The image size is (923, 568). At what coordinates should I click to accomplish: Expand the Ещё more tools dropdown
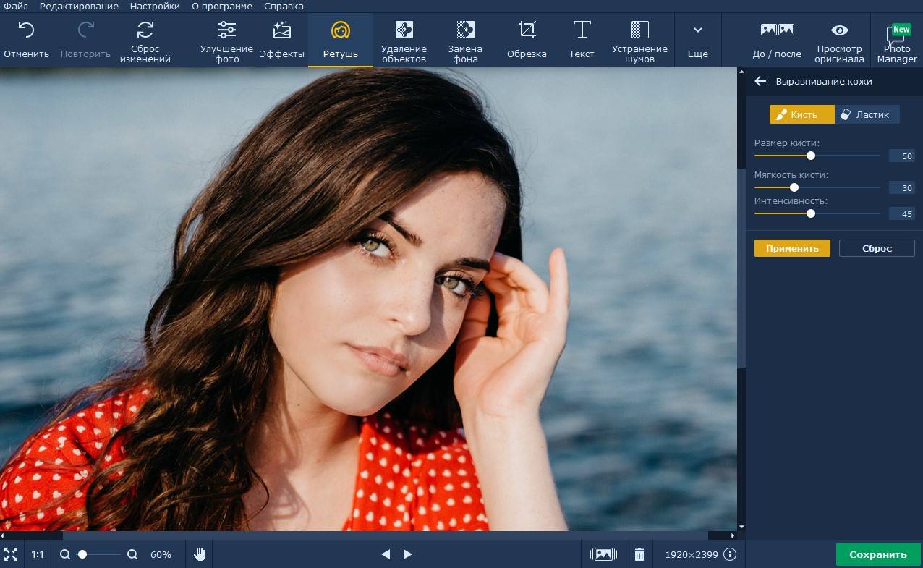[697, 40]
